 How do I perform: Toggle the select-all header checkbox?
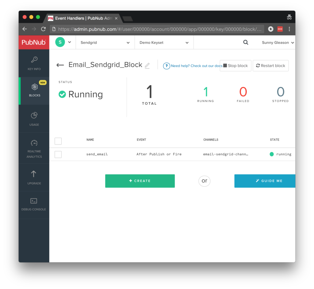tap(58, 141)
